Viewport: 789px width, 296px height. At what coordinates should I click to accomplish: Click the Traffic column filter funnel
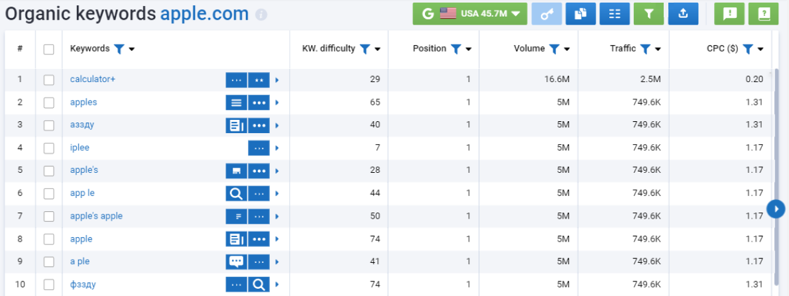[646, 49]
